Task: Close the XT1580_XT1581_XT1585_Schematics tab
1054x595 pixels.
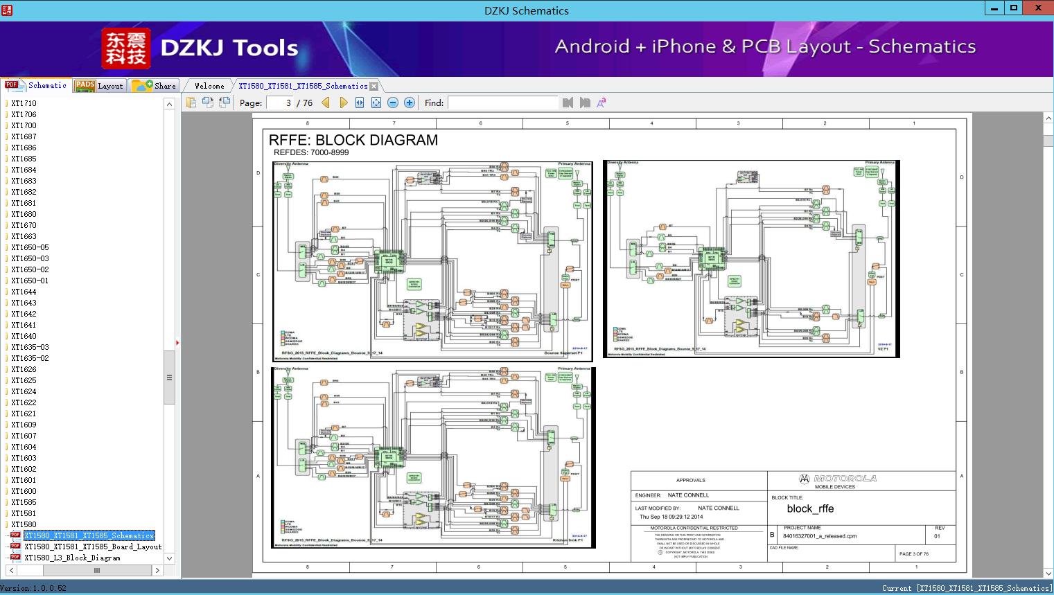Action: tap(374, 86)
